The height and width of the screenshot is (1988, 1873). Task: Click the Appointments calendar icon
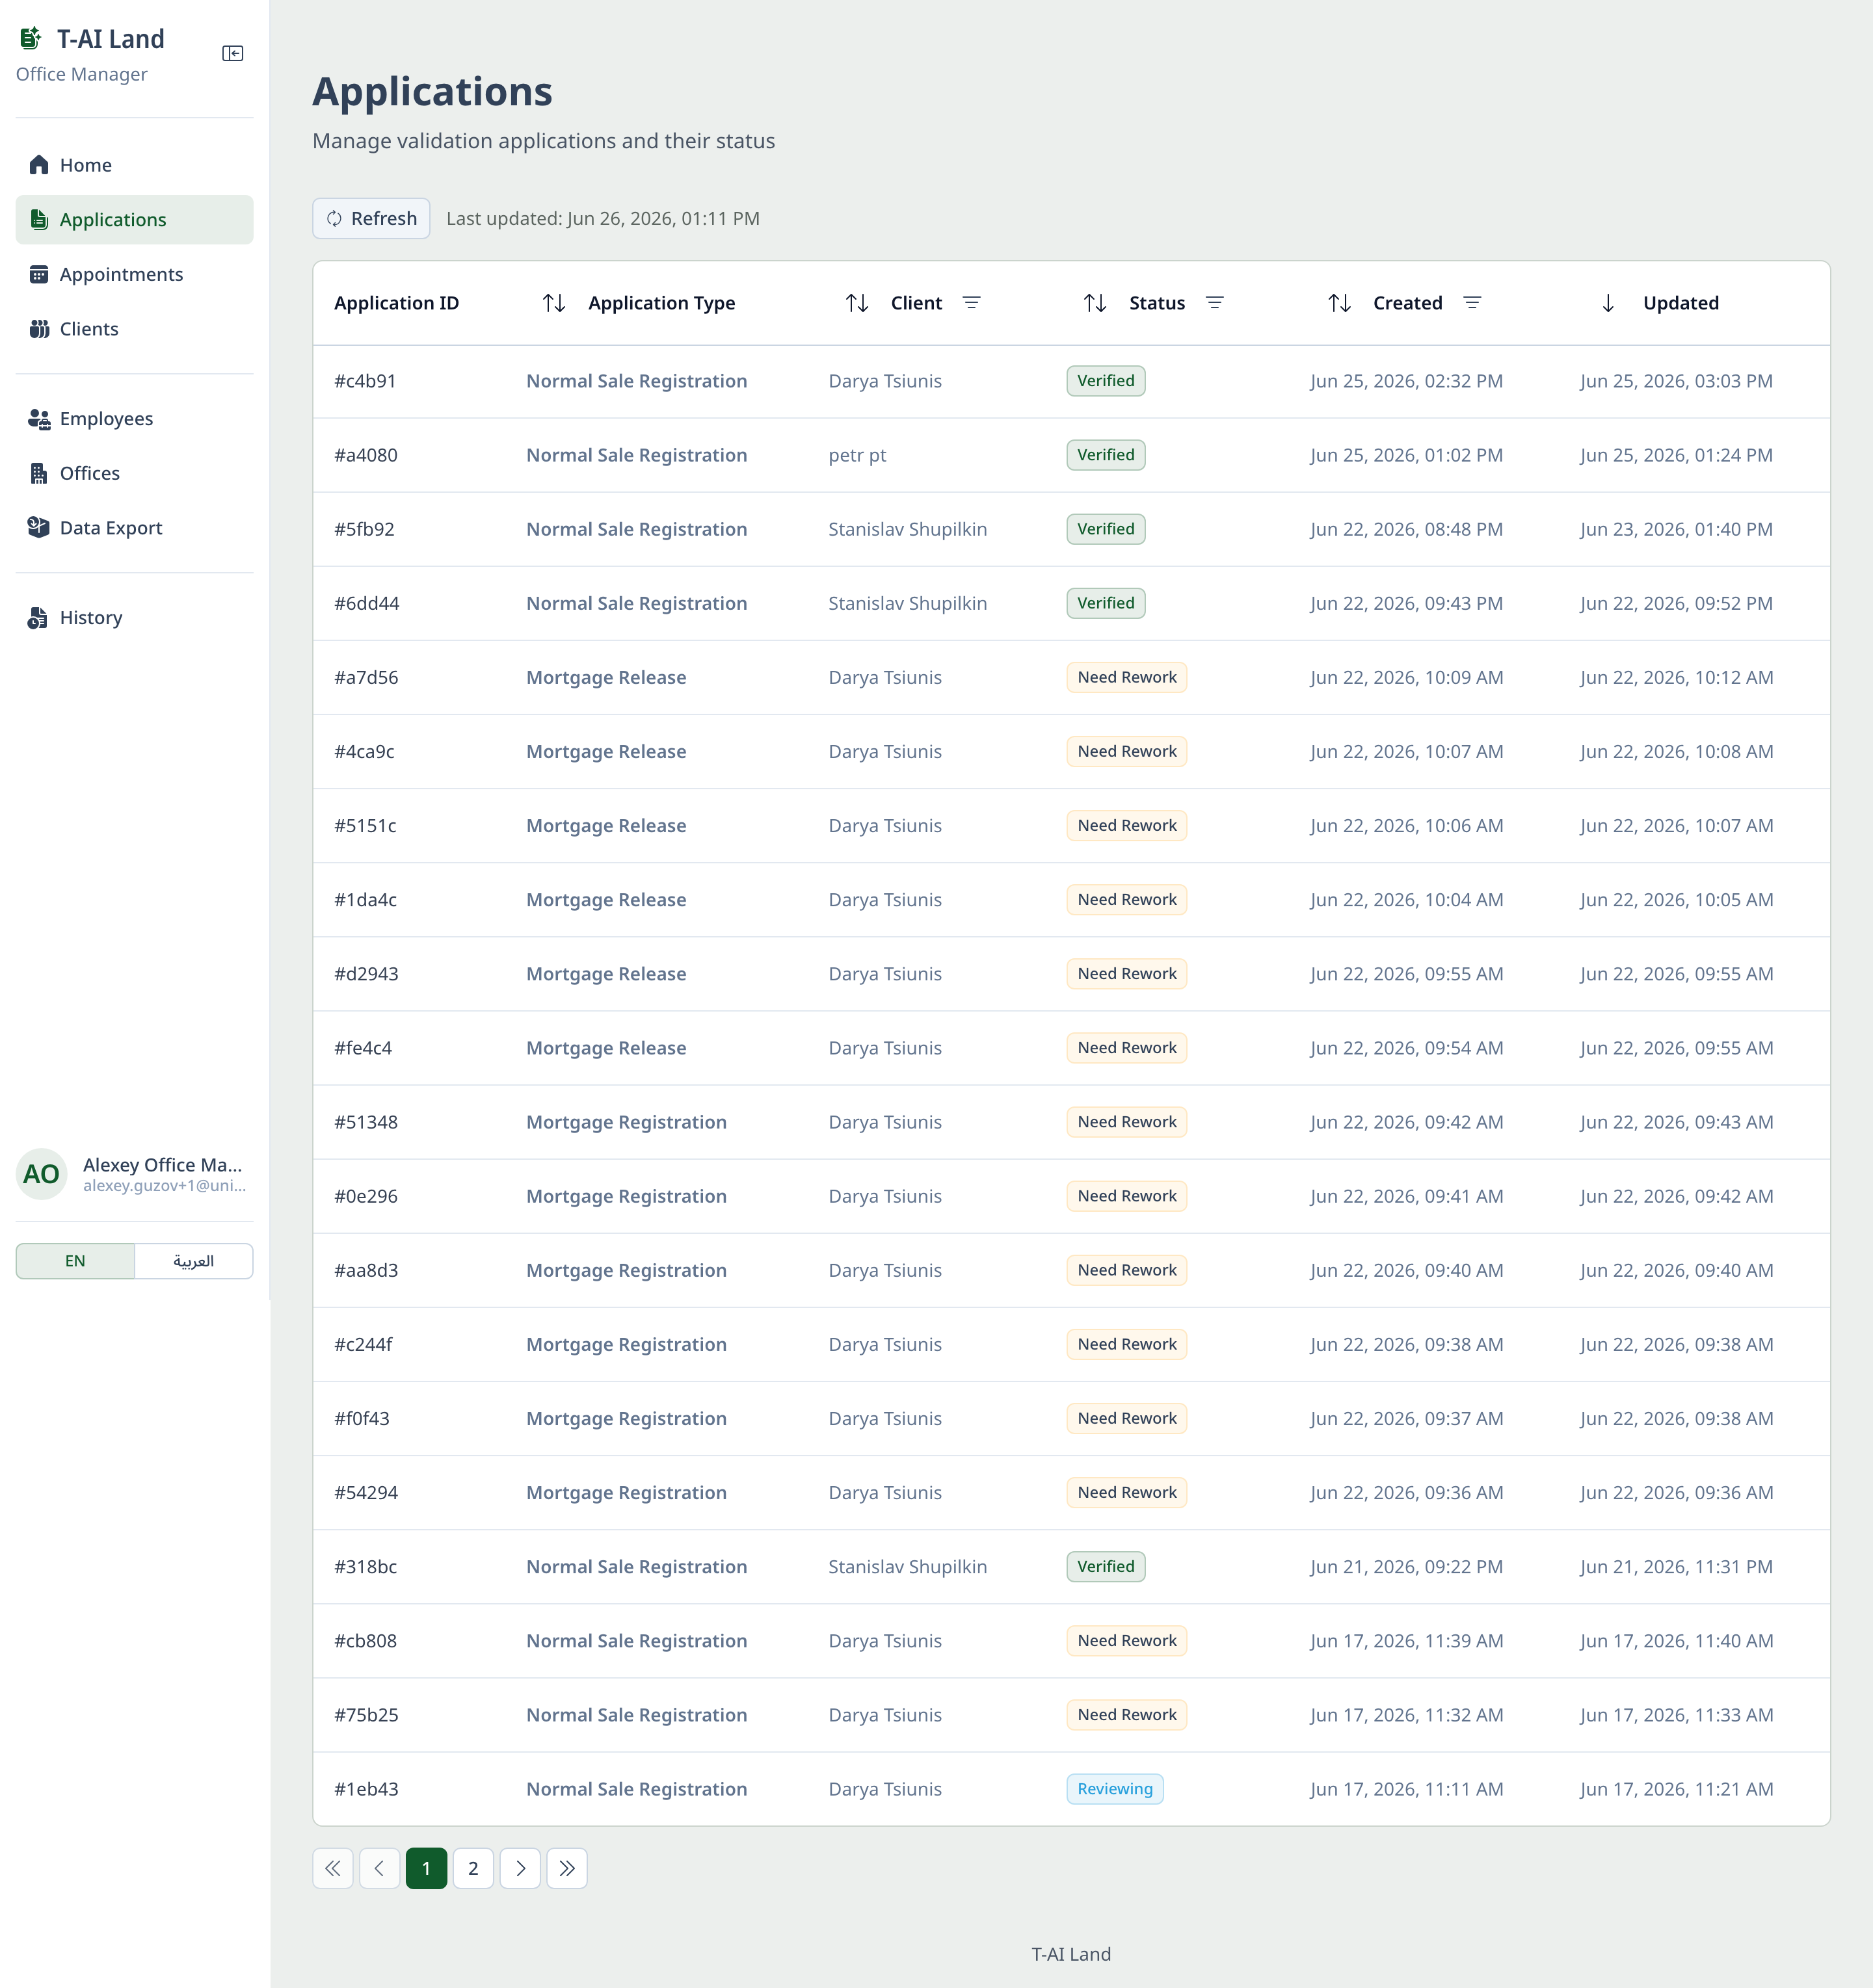click(x=39, y=274)
